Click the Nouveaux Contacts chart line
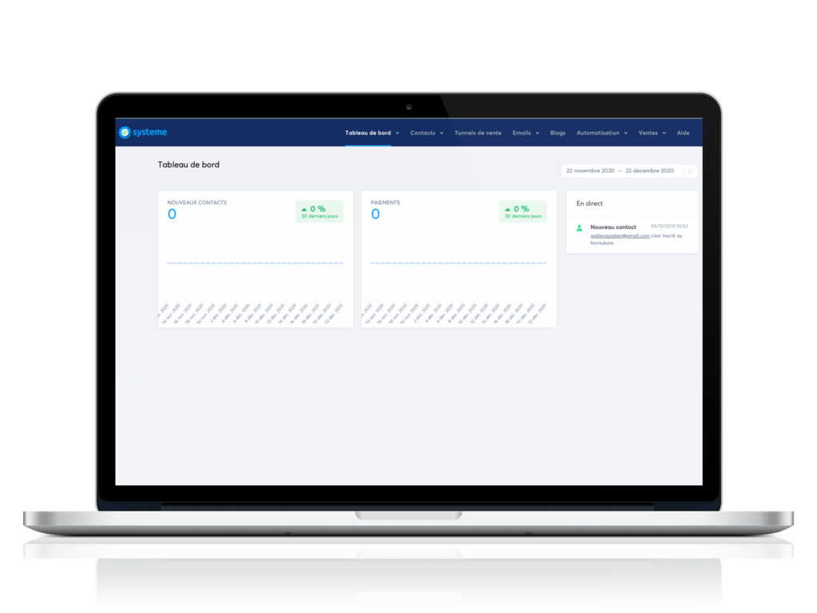This screenshot has height=613, width=817. point(255,263)
